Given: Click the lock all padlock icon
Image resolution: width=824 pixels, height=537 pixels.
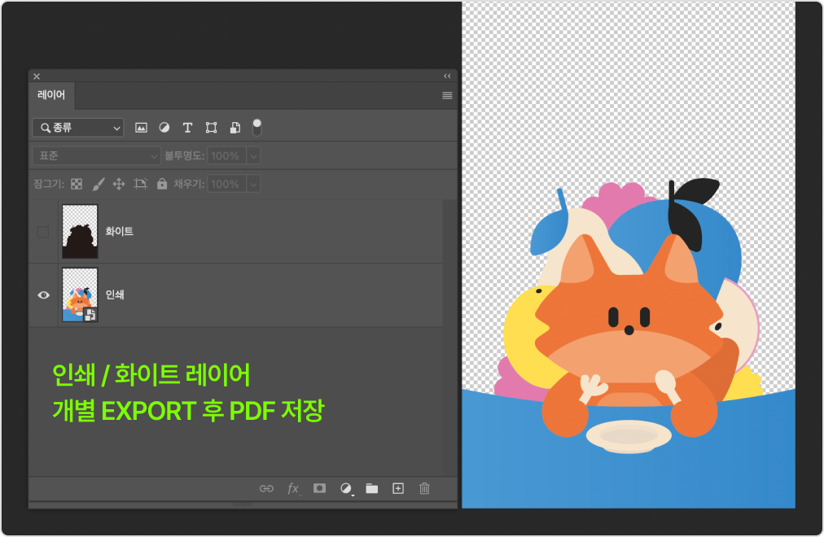Looking at the screenshot, I should [161, 184].
